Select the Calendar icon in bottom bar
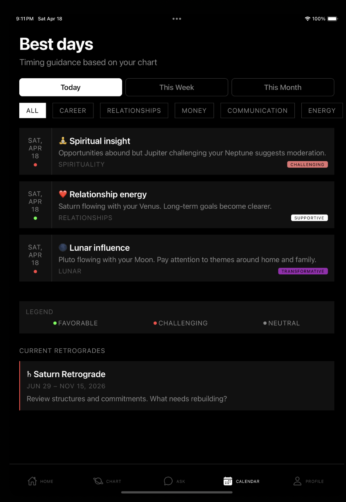Screen dimensions: 346x502 pos(228,481)
